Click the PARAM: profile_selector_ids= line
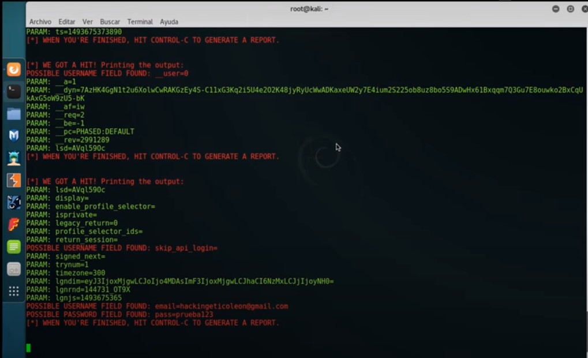This screenshot has height=358, width=588. (84, 231)
